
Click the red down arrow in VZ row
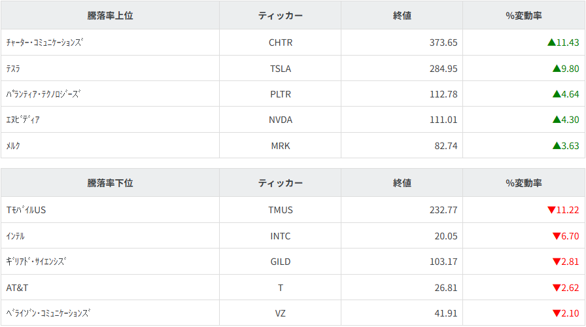pos(557,313)
